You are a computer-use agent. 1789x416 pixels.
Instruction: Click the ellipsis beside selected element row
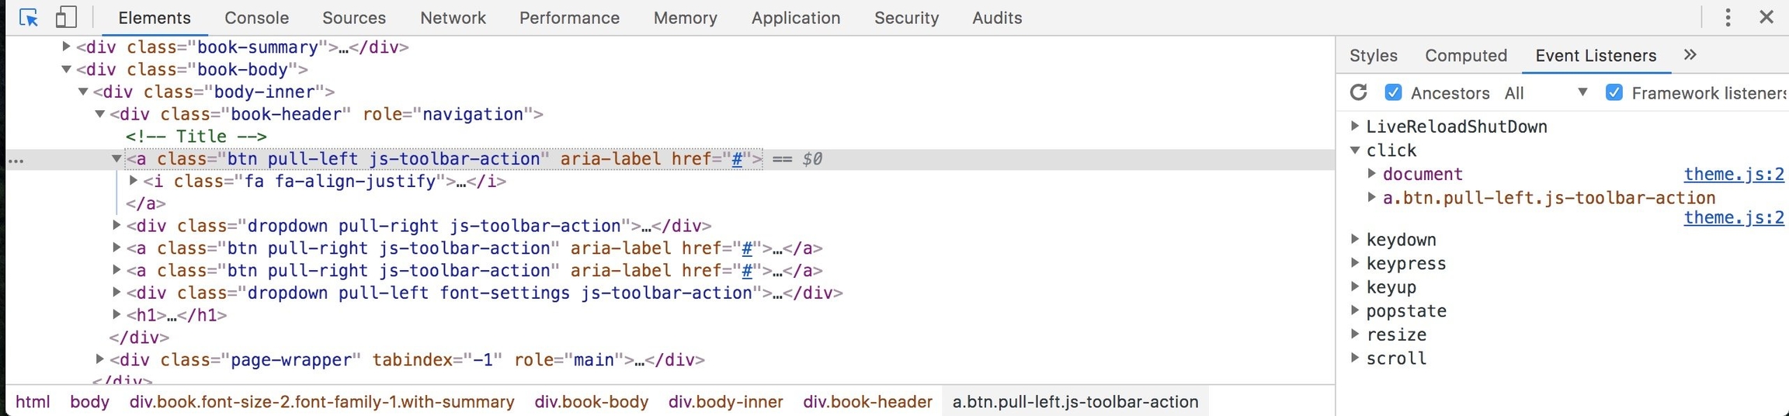pos(16,161)
